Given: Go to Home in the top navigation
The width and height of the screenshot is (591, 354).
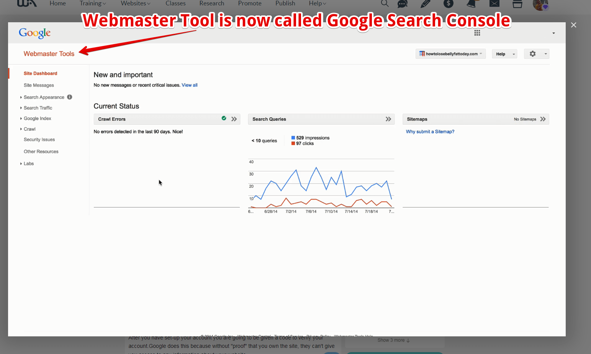Looking at the screenshot, I should [57, 3].
